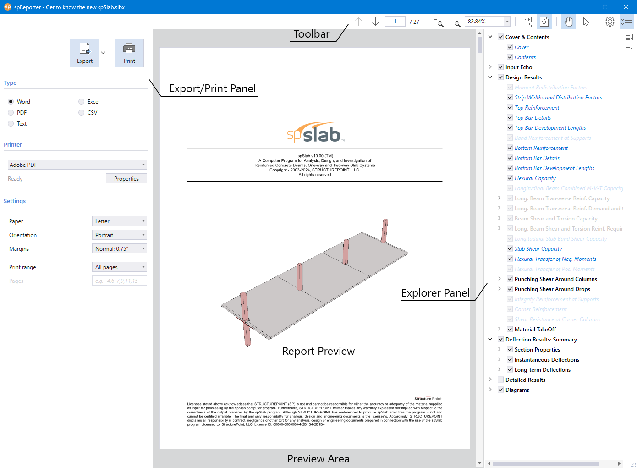Screen dimensions: 637x468
Task: Open the Margins dropdown
Action: point(120,249)
